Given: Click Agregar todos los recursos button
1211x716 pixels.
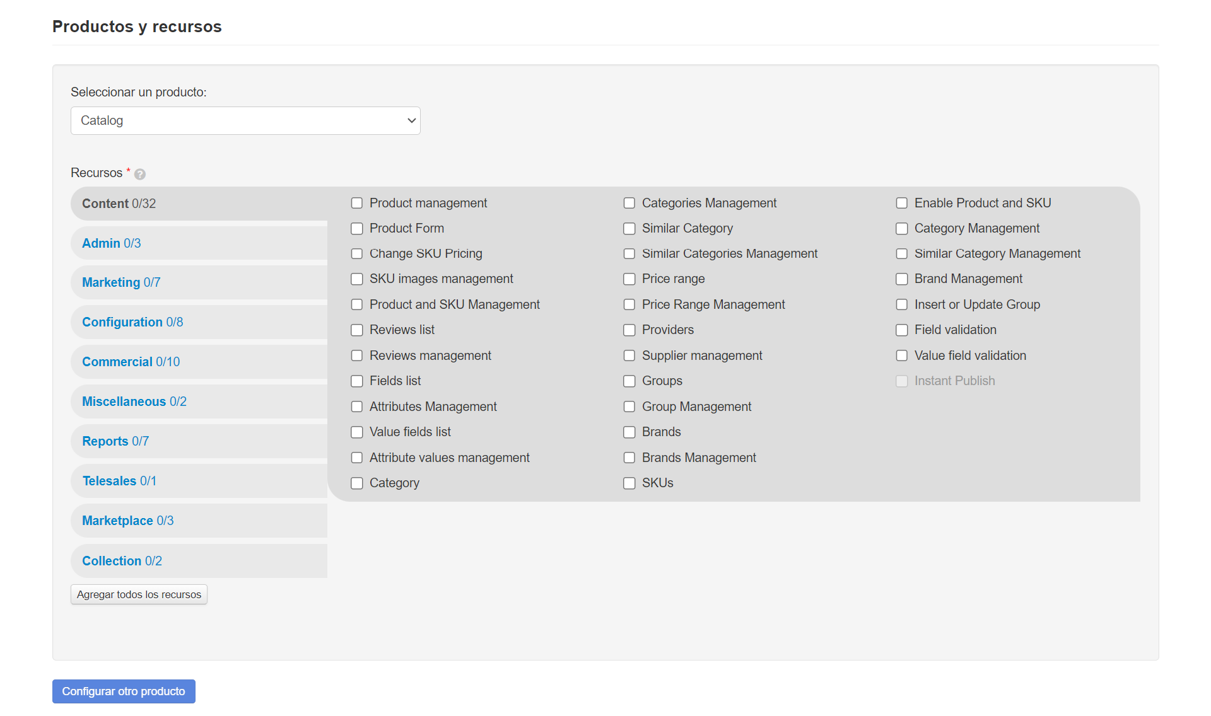Looking at the screenshot, I should pyautogui.click(x=139, y=594).
